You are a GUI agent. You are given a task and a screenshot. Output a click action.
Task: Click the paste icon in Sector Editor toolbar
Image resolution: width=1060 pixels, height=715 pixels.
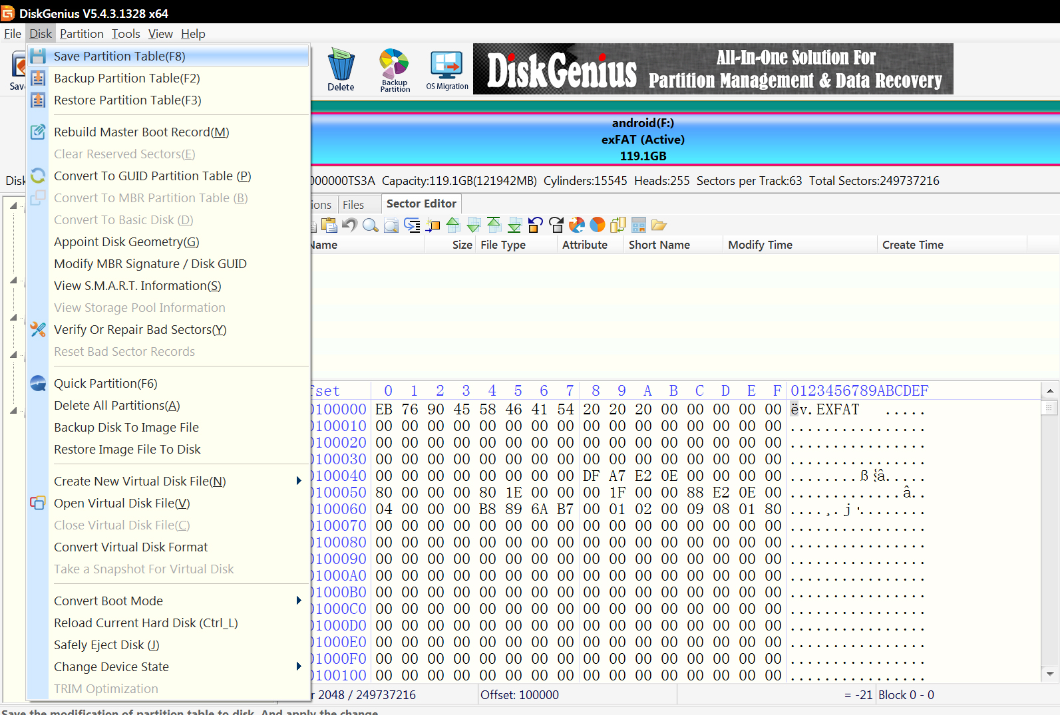click(329, 225)
